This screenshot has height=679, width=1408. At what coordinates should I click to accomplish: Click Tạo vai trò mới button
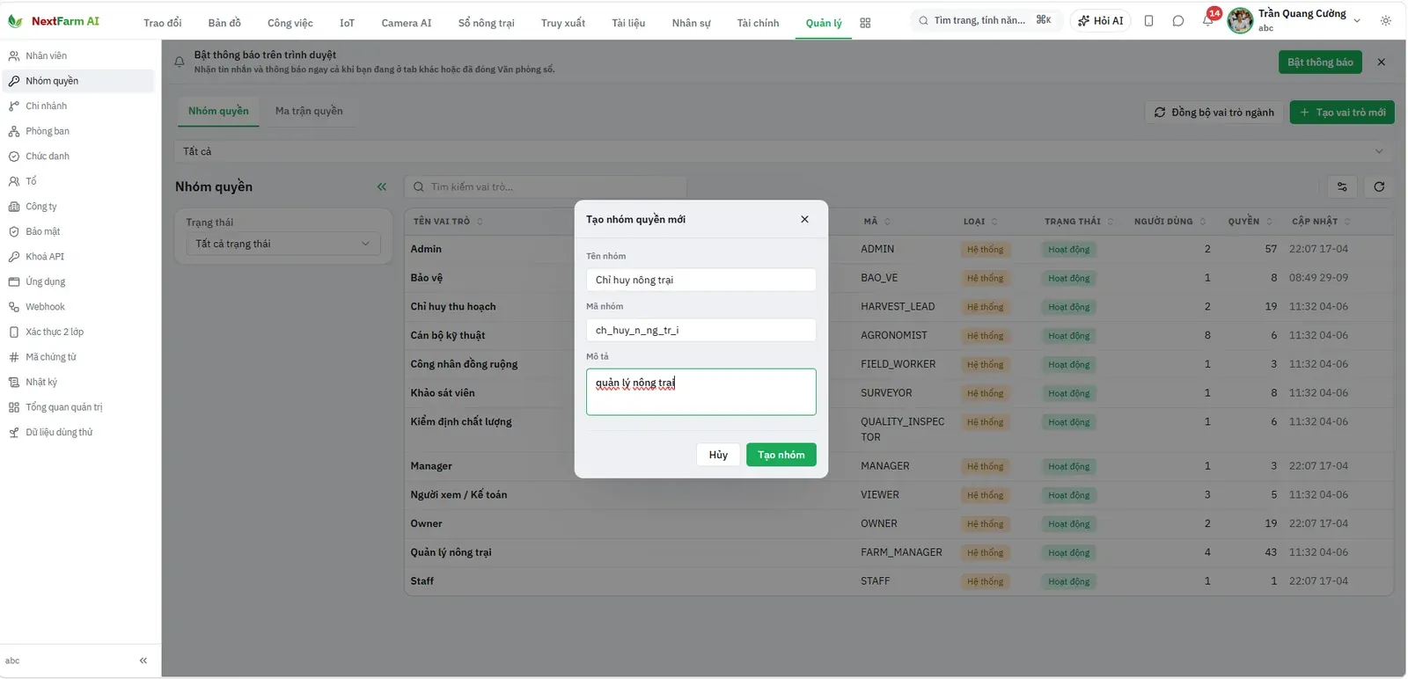(x=1342, y=113)
